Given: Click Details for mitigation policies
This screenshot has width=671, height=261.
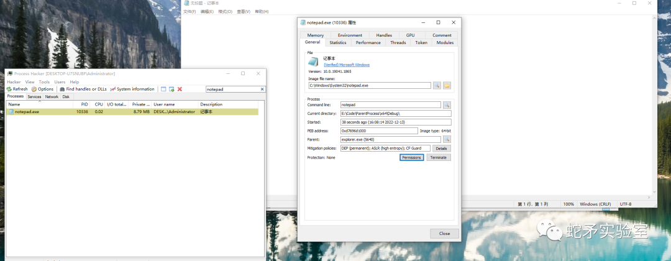Looking at the screenshot, I should pos(442,149).
